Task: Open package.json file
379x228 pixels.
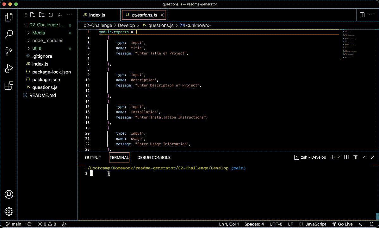Action: click(46, 79)
